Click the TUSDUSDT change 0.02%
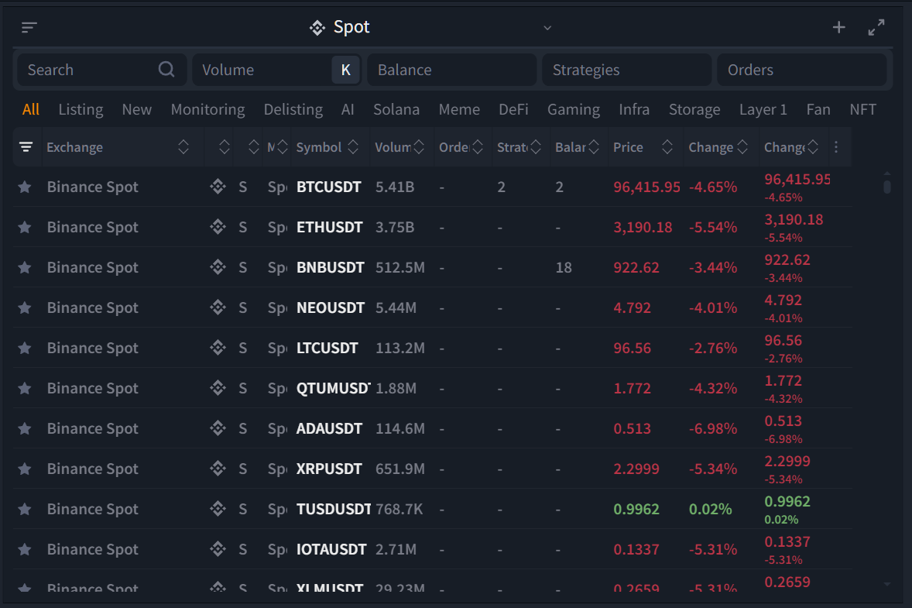This screenshot has height=608, width=912. [x=710, y=509]
